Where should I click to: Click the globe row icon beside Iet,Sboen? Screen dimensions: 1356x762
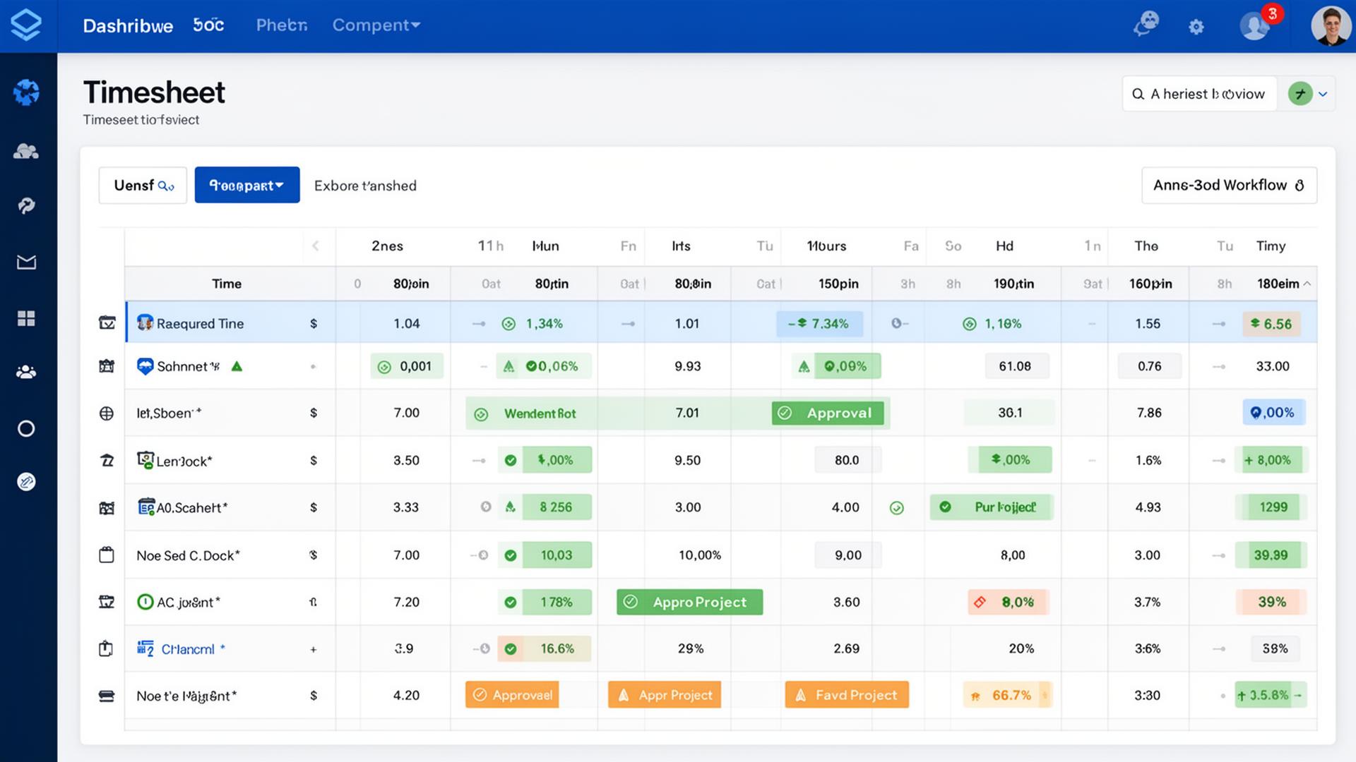click(x=107, y=413)
